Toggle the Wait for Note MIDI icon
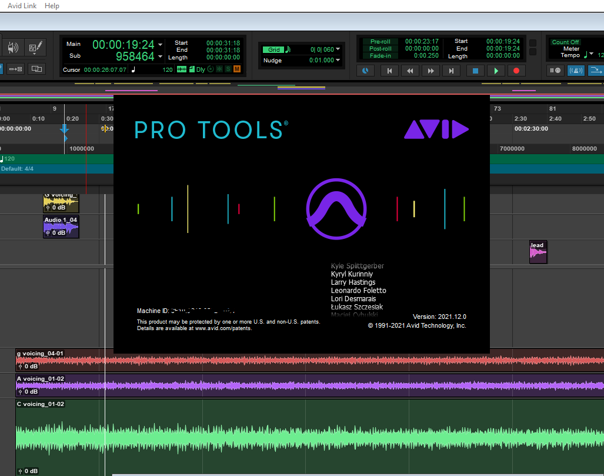 click(555, 71)
